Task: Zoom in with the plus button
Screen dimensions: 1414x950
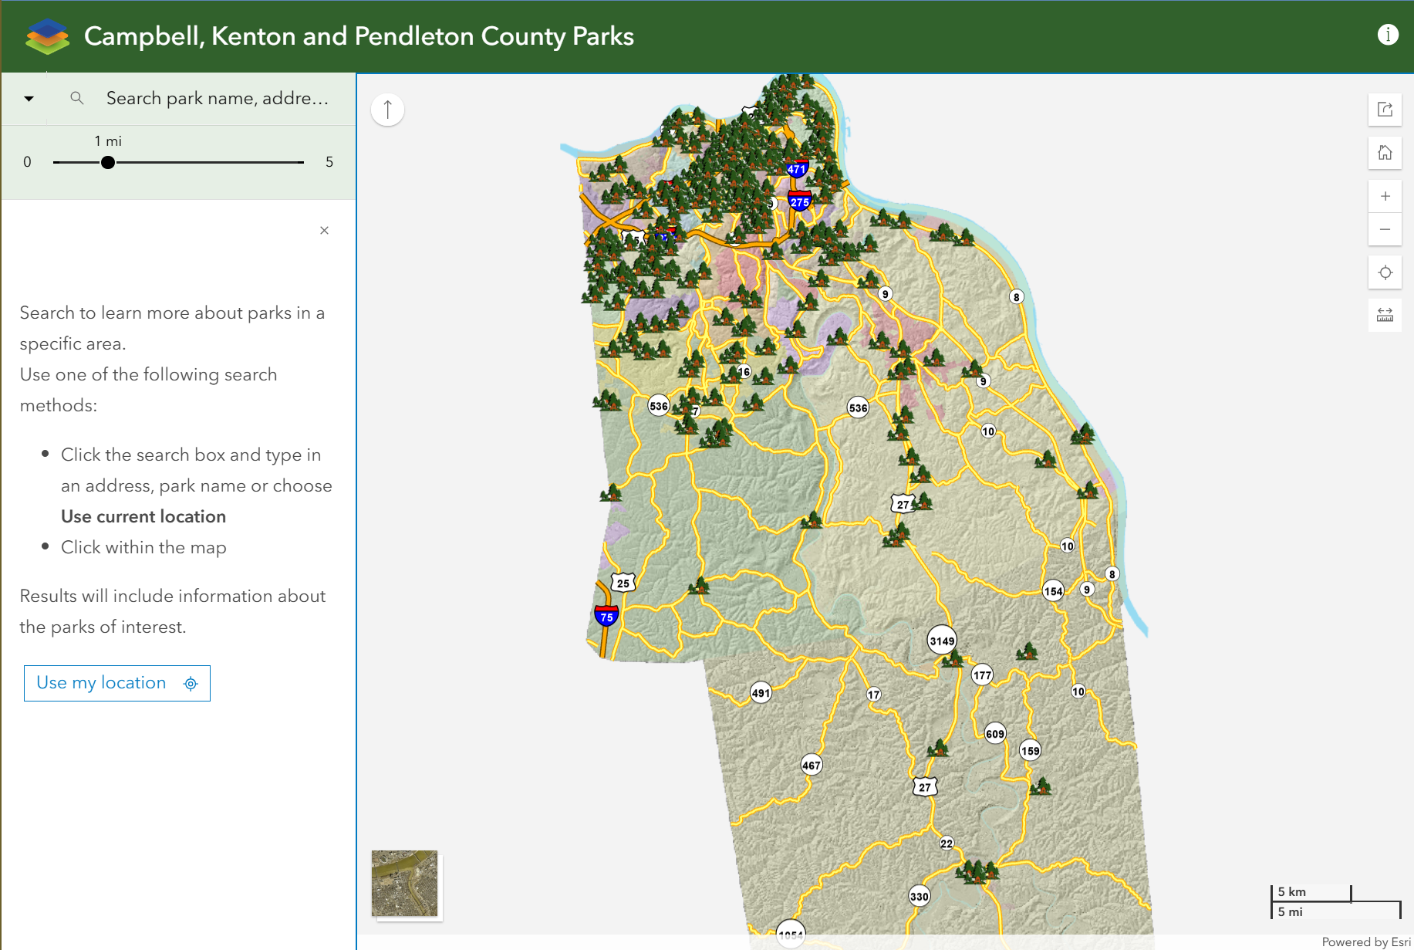Action: (x=1385, y=196)
